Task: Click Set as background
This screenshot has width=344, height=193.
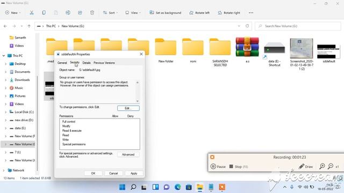Action: click(x=166, y=13)
